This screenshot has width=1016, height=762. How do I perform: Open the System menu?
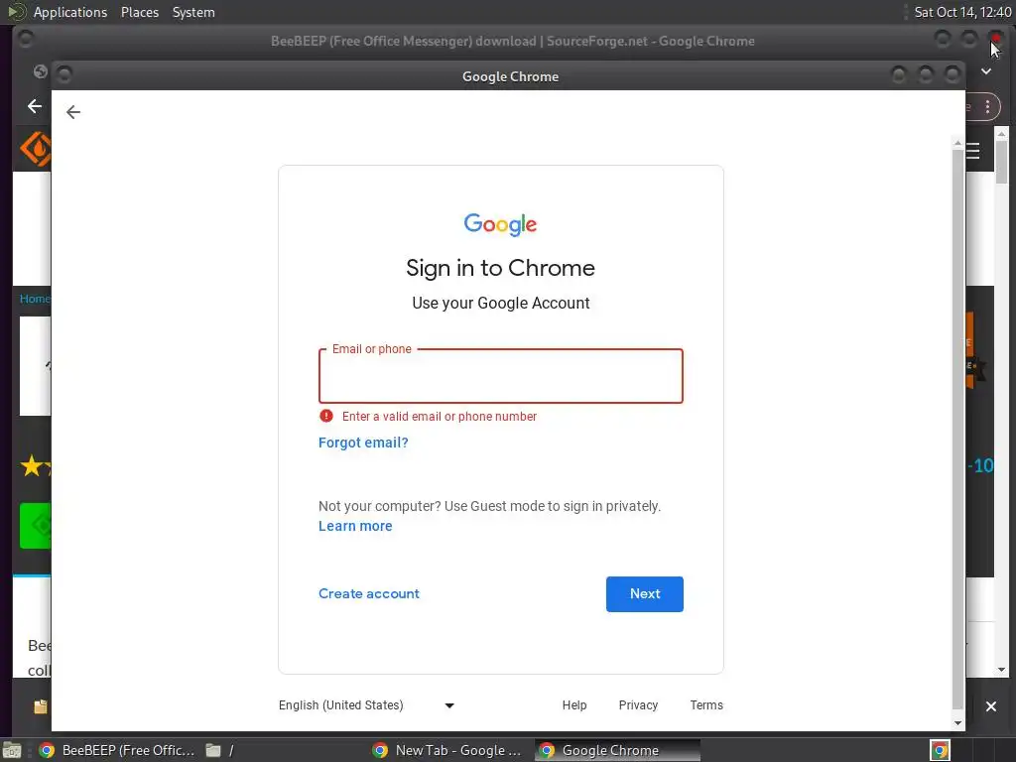click(x=193, y=12)
